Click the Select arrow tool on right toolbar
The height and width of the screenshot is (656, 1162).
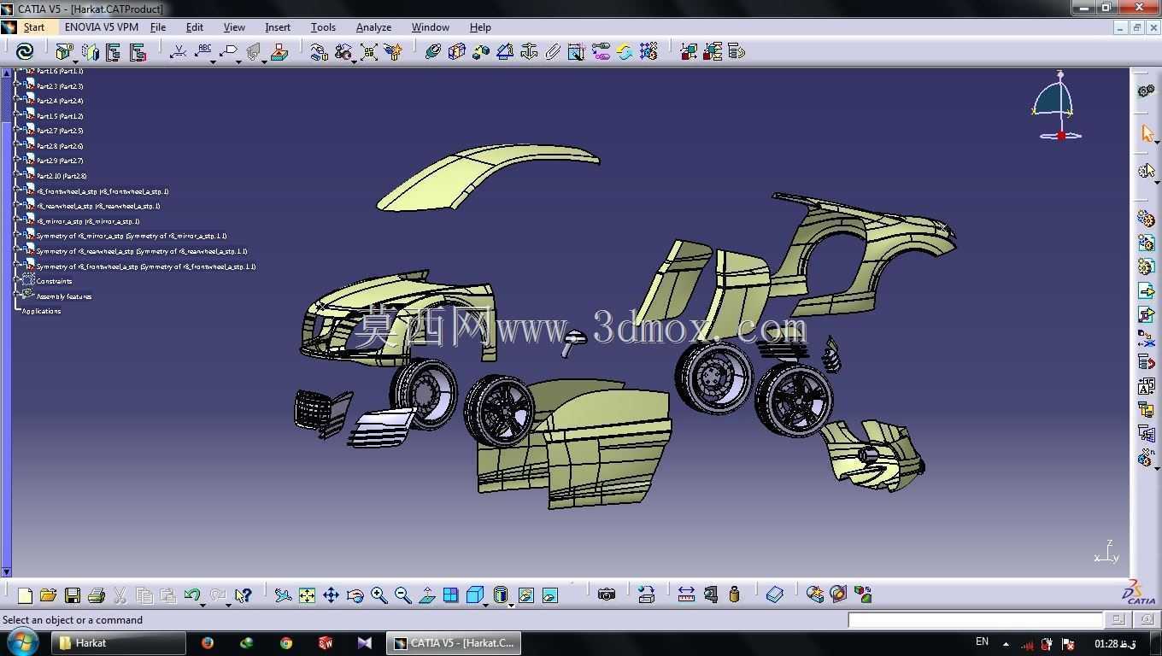[x=1147, y=134]
